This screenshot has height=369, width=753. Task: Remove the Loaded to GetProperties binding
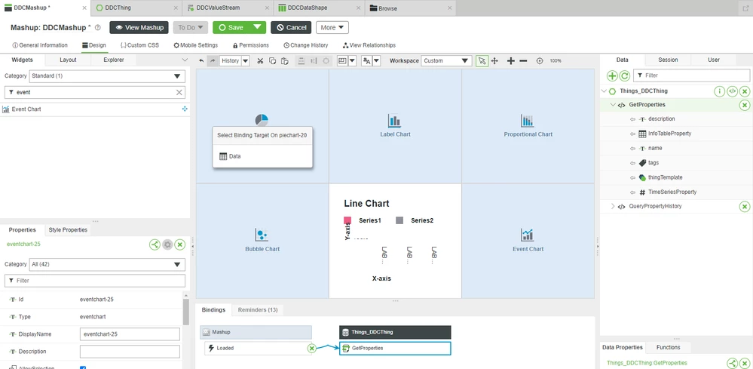tap(311, 349)
